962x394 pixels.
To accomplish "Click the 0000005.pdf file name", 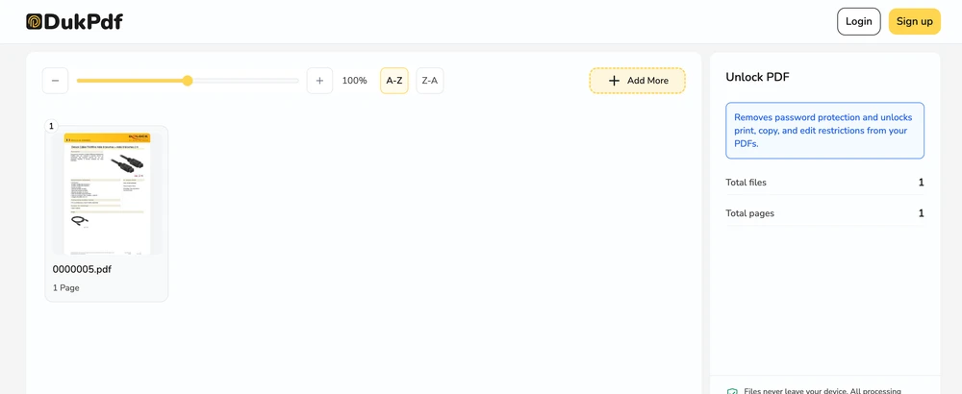I will (82, 269).
